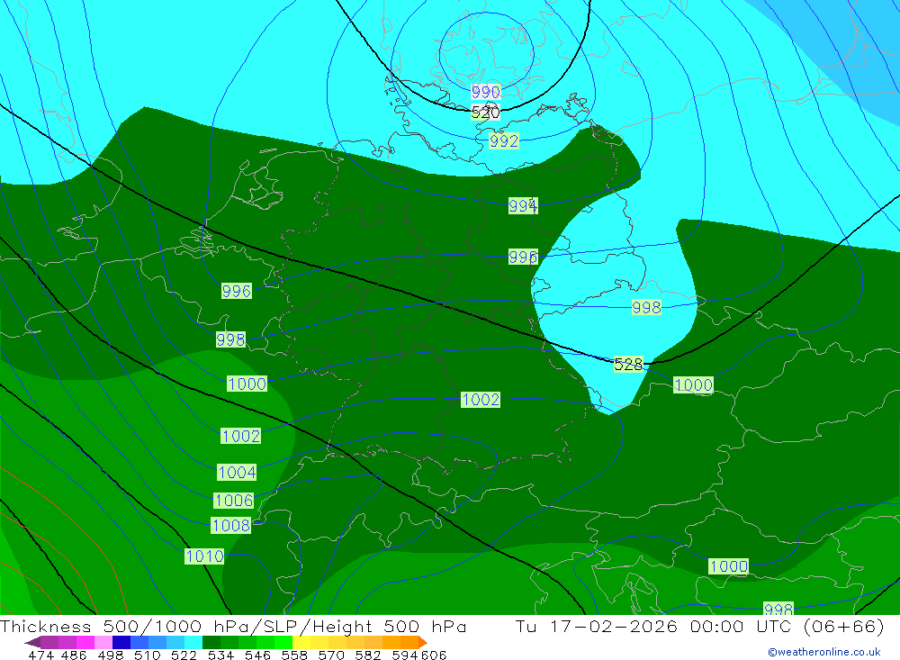Click the 1008 isobar label
The image size is (900, 660).
coord(230,526)
